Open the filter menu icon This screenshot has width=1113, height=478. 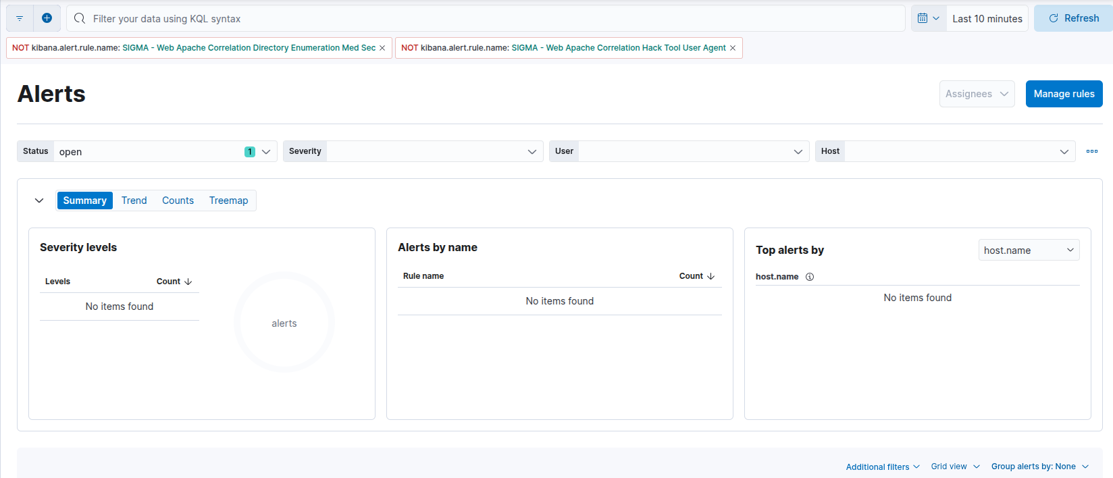click(x=20, y=18)
